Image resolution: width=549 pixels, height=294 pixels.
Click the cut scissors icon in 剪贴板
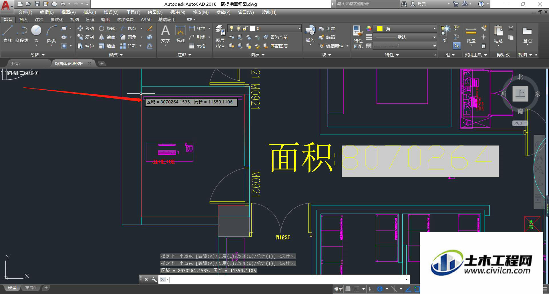[511, 28]
